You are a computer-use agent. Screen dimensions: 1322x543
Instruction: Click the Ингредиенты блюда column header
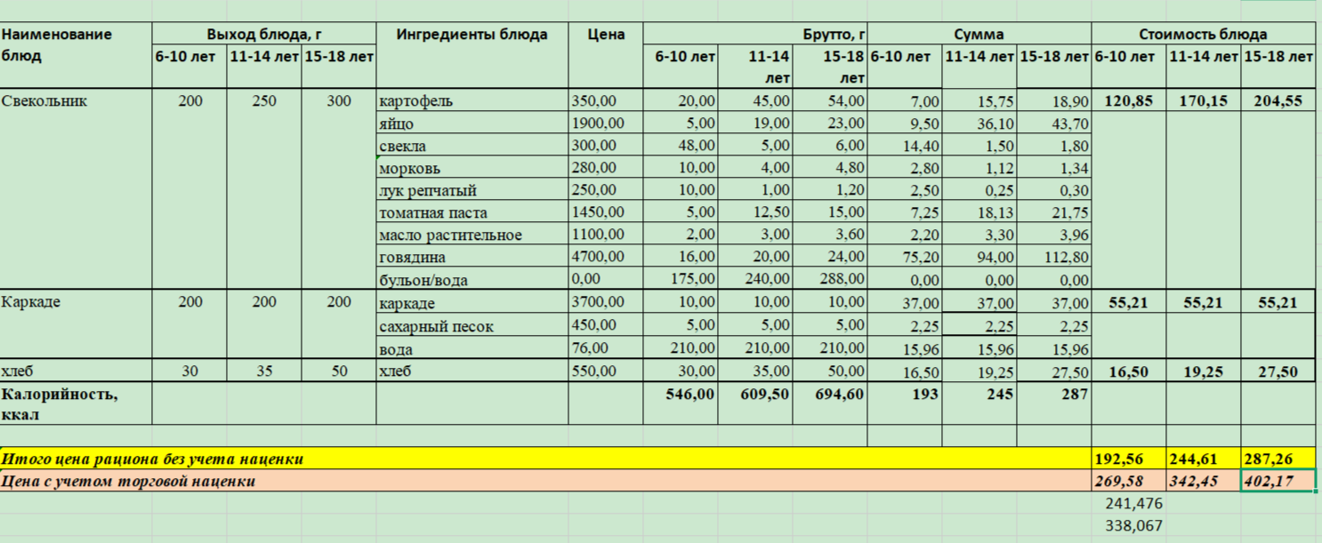tap(472, 35)
